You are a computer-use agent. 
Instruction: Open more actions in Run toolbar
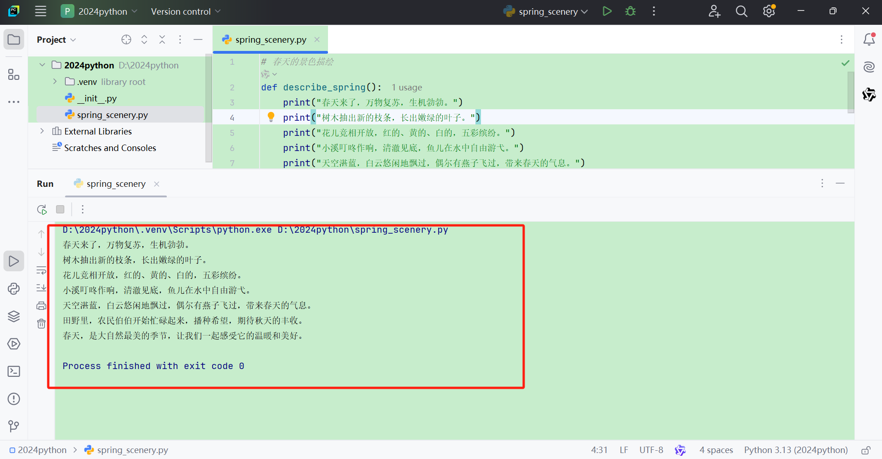(83, 209)
